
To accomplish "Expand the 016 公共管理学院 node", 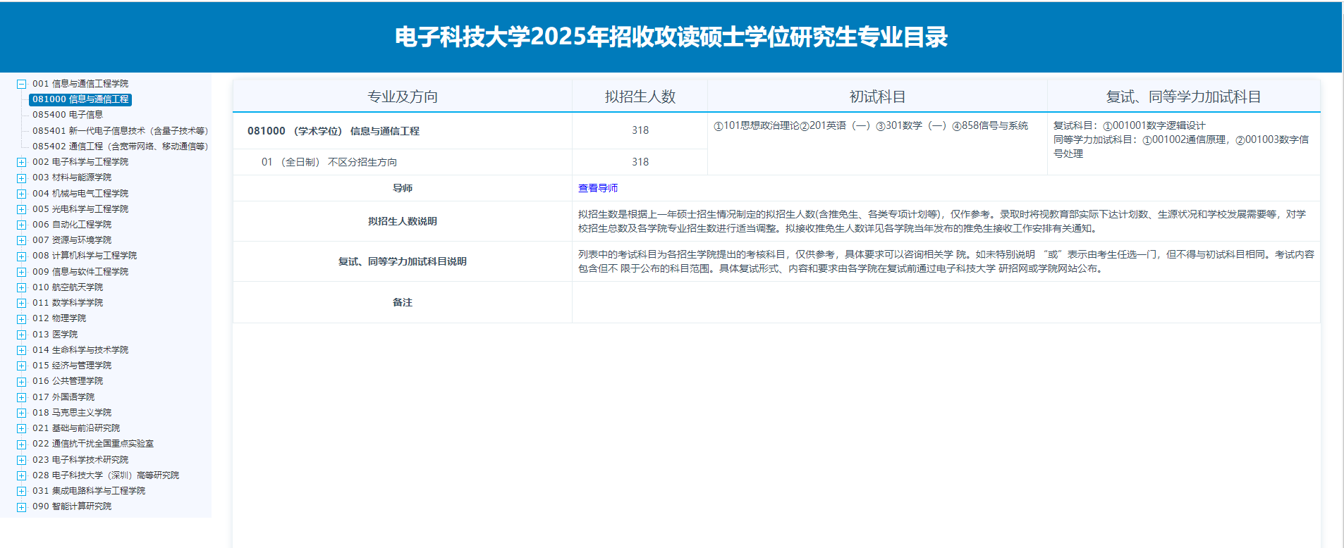I will click(22, 381).
